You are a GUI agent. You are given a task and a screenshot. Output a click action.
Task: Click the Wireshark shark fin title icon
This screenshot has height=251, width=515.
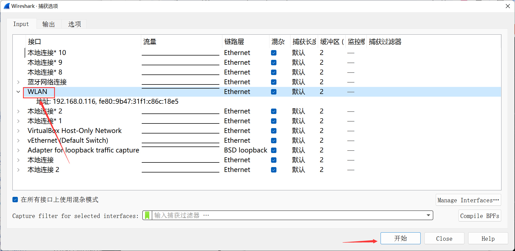6,6
